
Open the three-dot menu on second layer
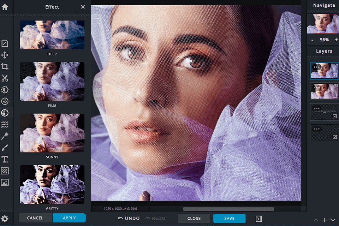317,88
